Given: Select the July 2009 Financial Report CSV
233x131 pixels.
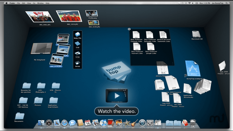Looking at the screenshot, I should click(172, 83).
